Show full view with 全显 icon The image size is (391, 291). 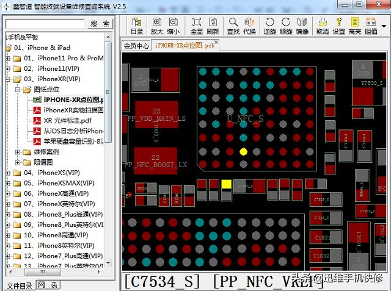[x=197, y=26]
